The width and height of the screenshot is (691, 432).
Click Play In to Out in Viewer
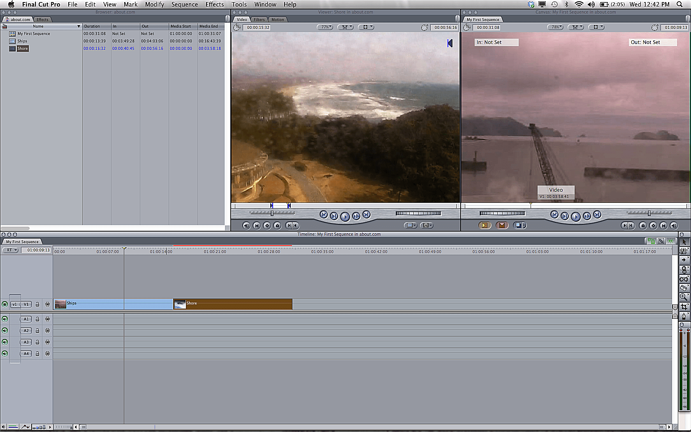[x=334, y=216]
